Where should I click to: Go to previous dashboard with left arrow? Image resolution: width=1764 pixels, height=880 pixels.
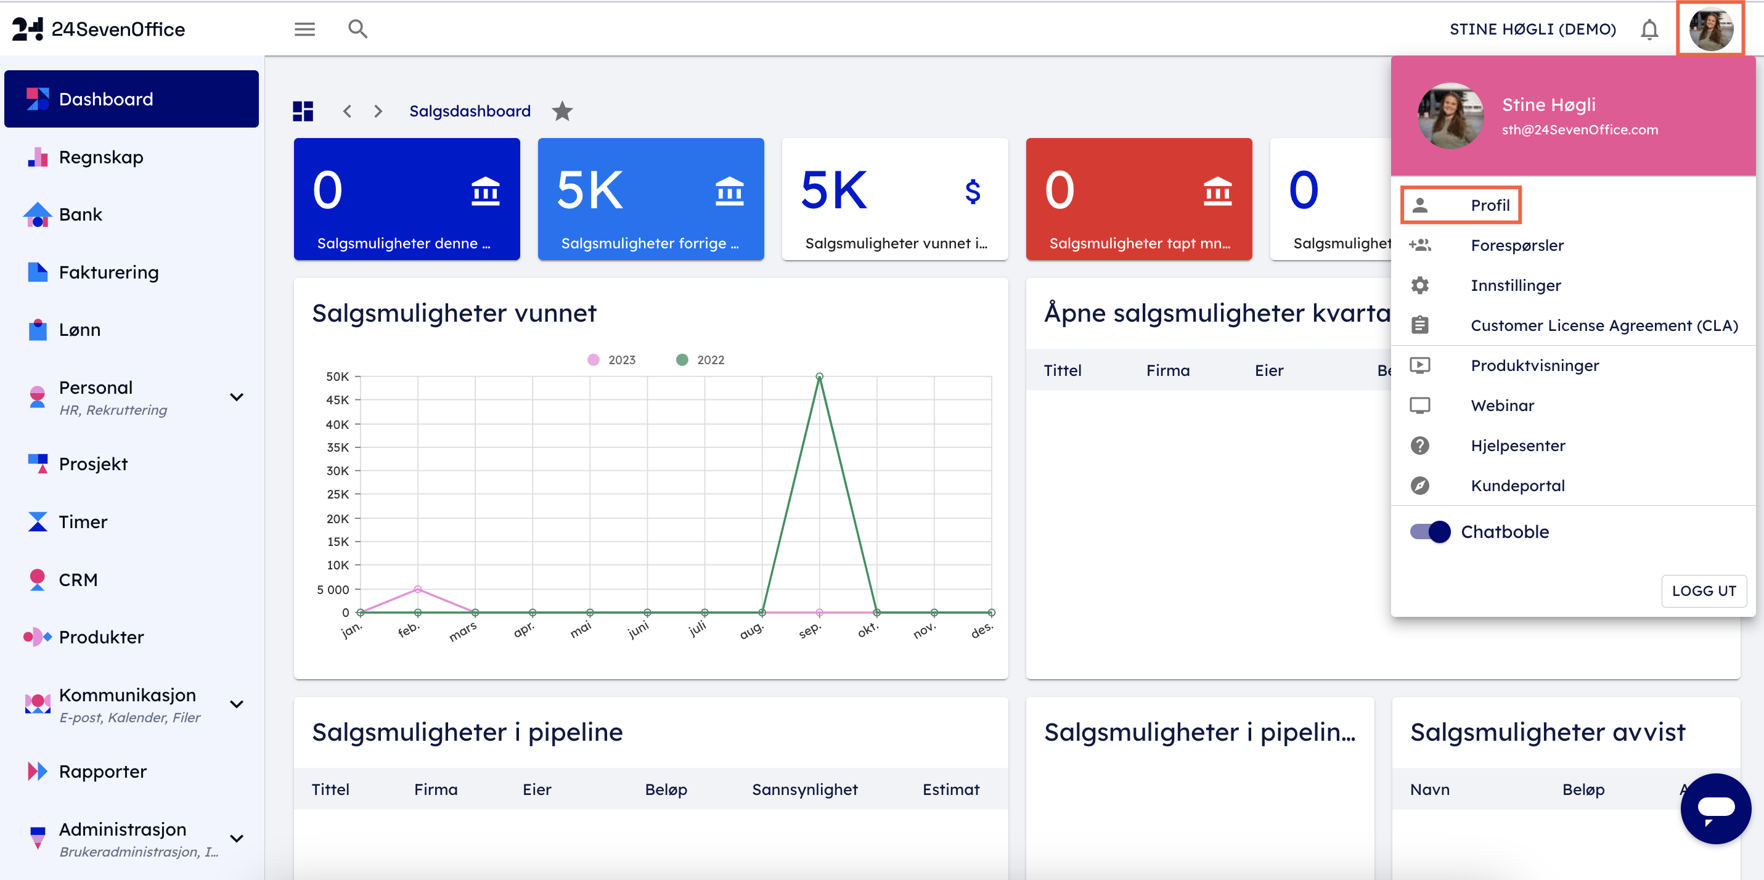tap(348, 111)
